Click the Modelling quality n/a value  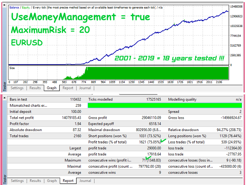tap(238, 99)
